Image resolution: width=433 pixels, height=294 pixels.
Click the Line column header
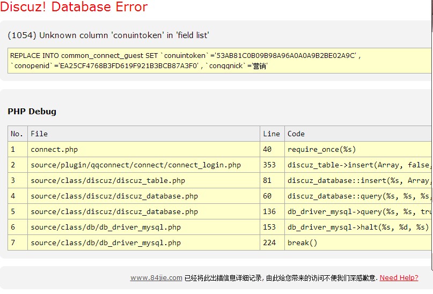pyautogui.click(x=272, y=134)
